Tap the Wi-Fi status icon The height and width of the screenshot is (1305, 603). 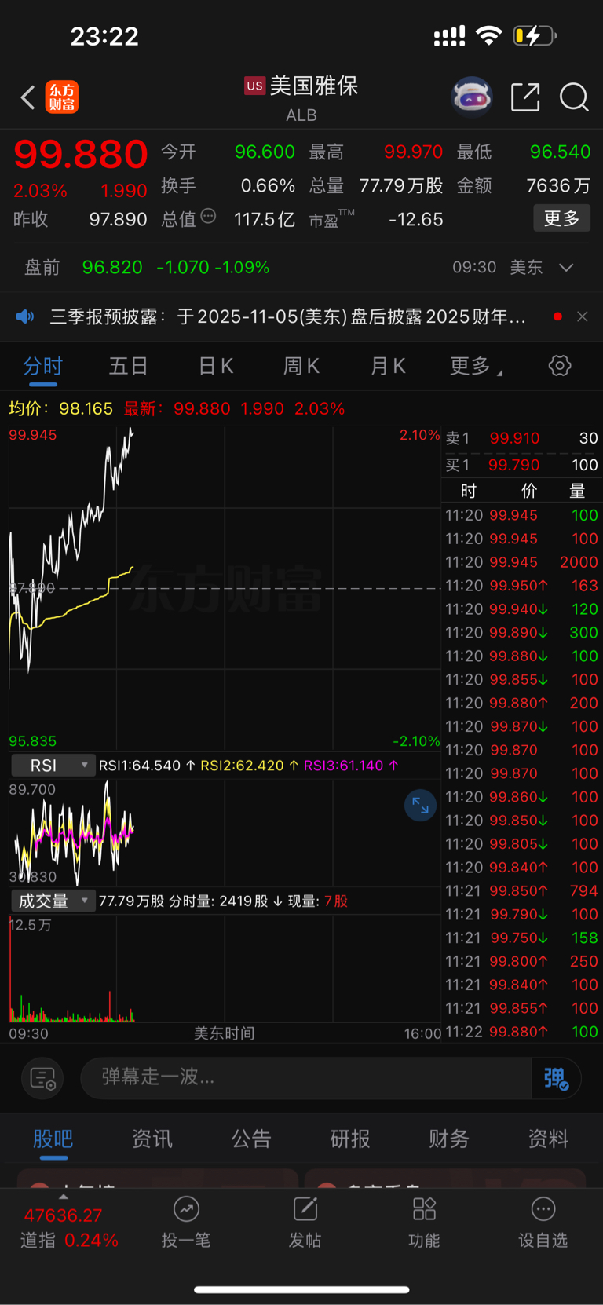(489, 35)
